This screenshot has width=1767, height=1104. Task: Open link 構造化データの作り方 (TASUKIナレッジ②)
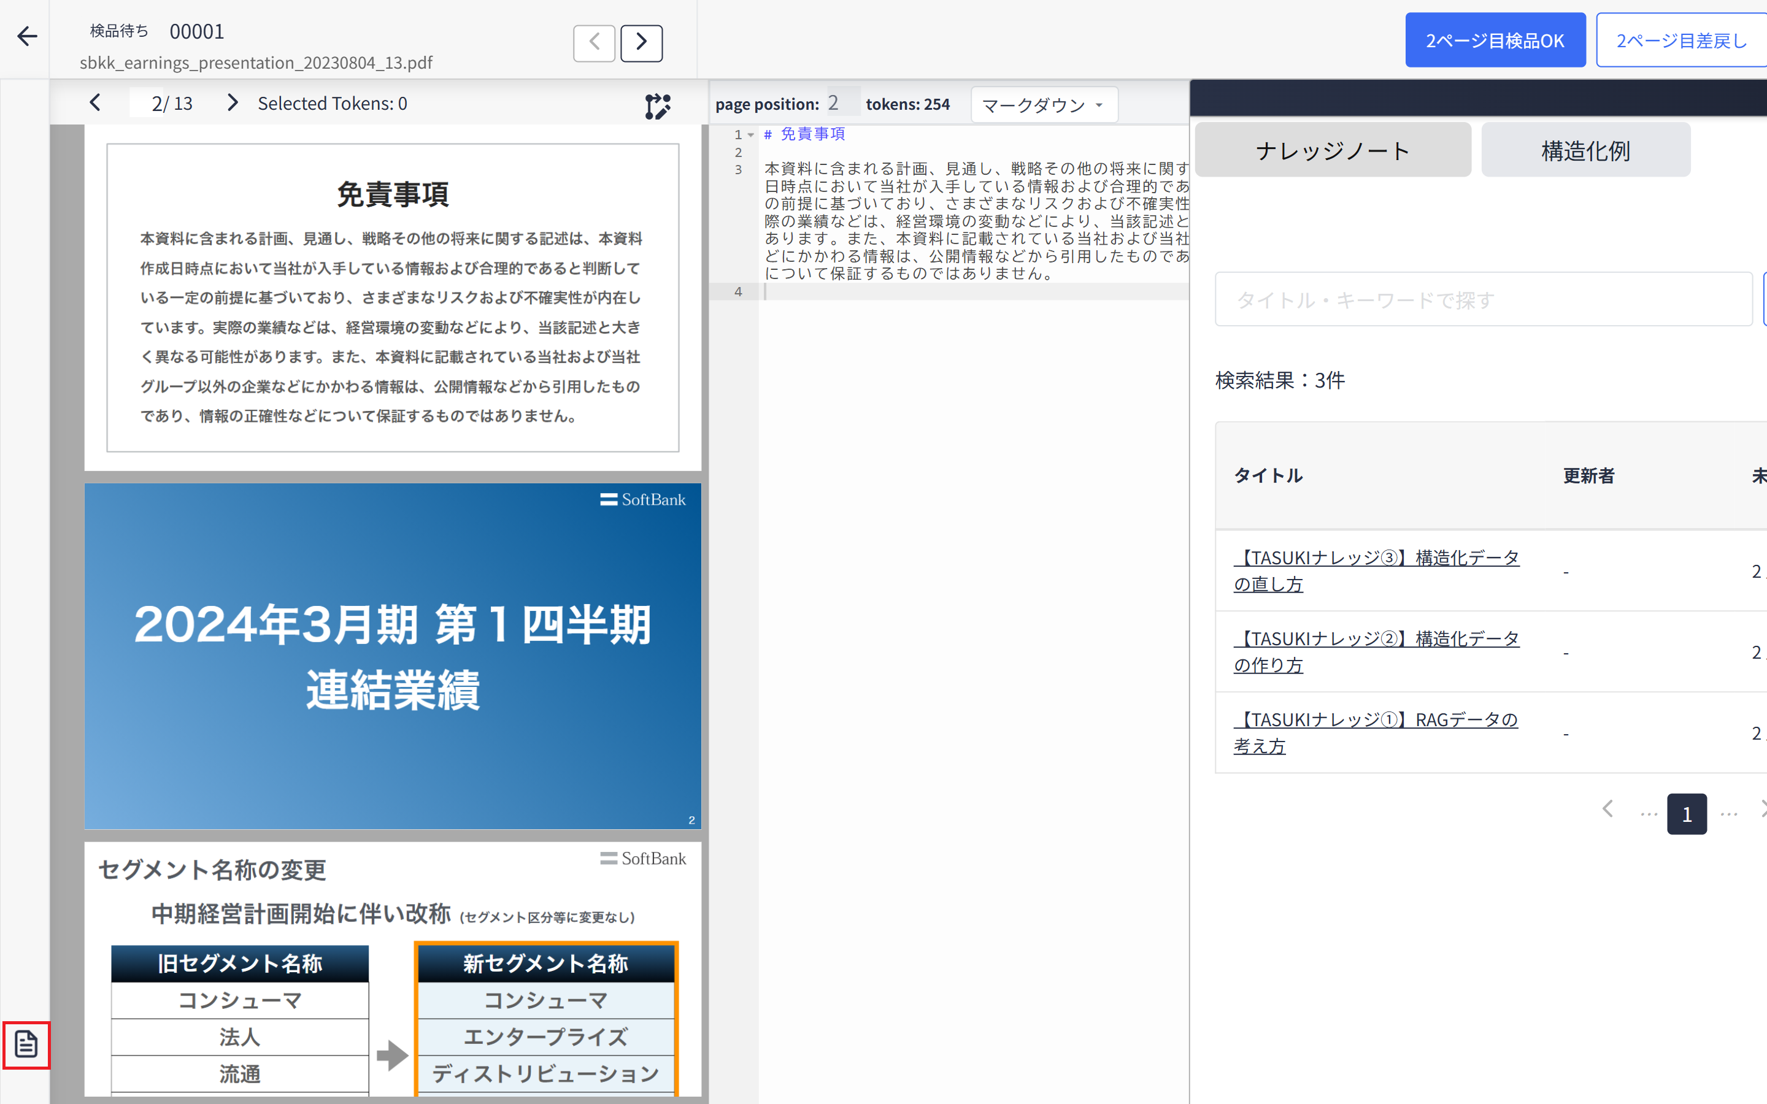click(x=1376, y=651)
